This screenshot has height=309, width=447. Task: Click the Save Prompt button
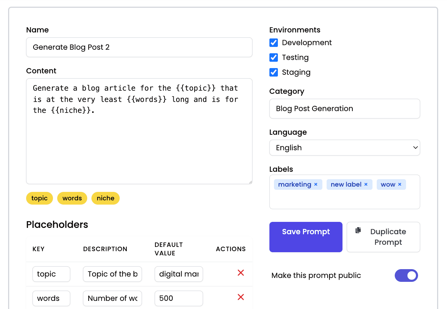(x=306, y=237)
